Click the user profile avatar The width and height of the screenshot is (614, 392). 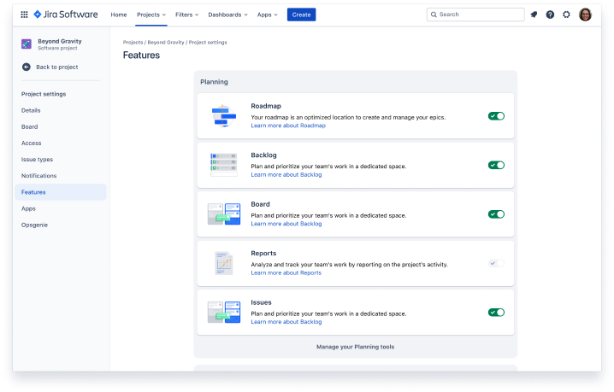585,15
